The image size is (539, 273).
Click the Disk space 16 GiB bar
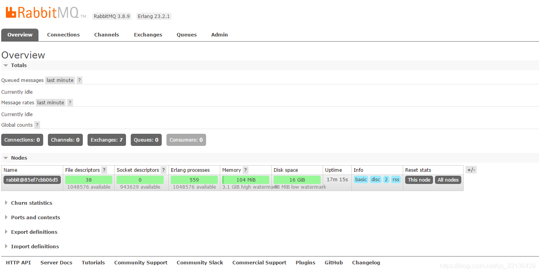coord(297,180)
